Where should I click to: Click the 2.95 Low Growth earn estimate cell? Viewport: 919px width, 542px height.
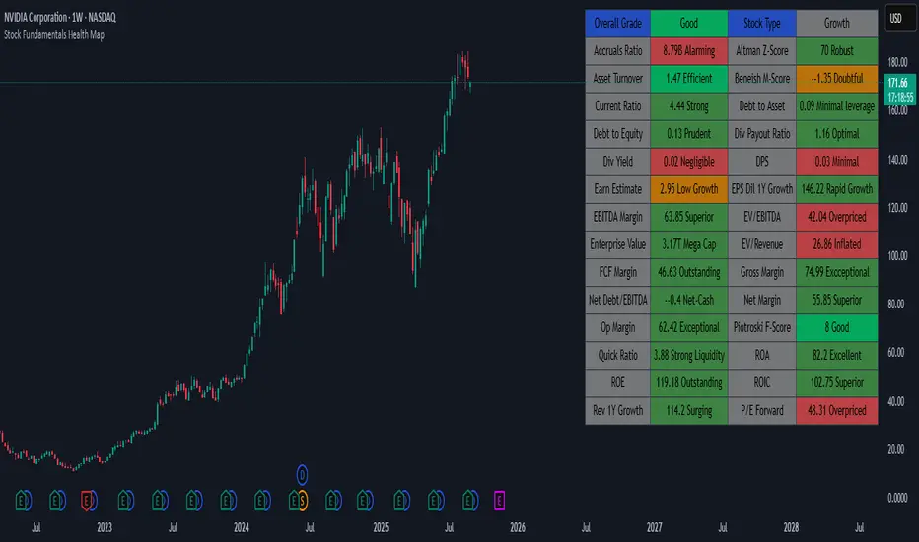point(688,189)
